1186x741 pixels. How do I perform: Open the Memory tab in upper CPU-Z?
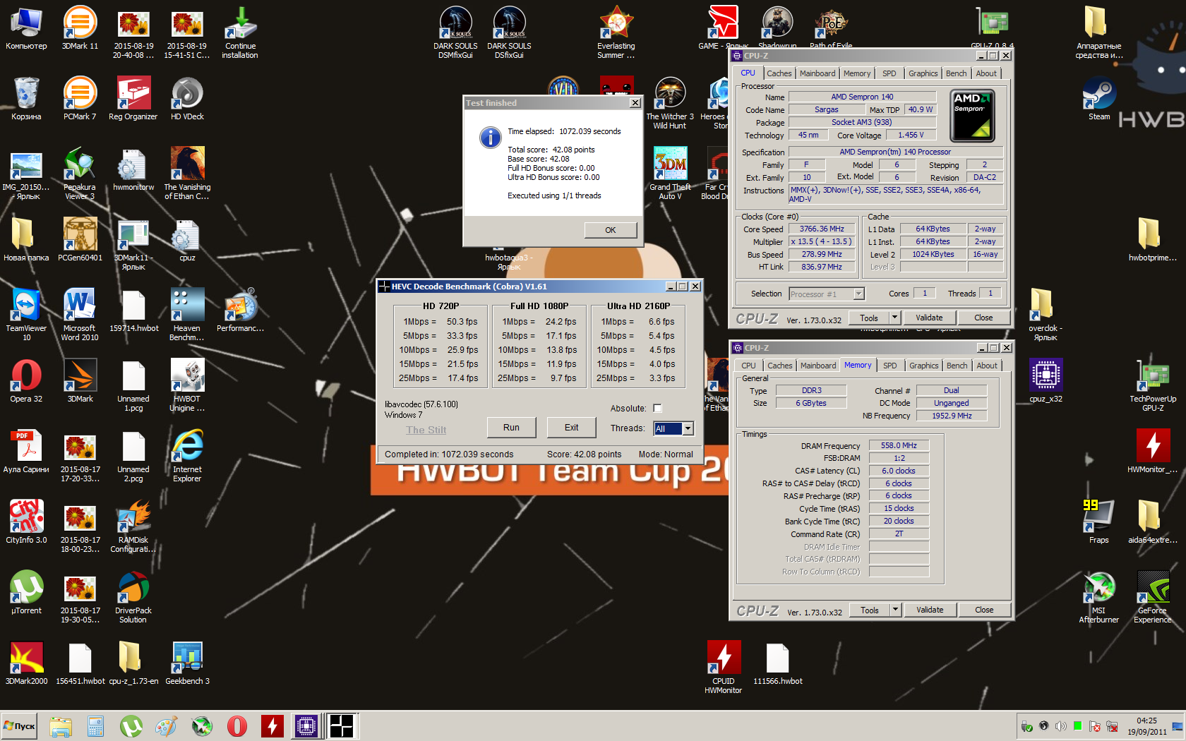(x=857, y=73)
